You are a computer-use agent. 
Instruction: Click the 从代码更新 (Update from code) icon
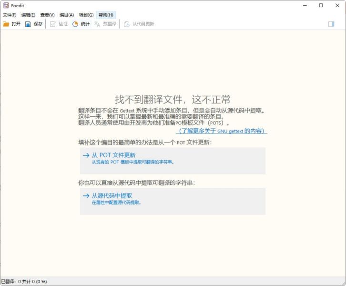(x=127, y=24)
